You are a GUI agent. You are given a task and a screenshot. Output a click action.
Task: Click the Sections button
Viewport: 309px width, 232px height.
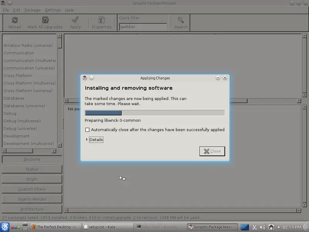[32, 159]
